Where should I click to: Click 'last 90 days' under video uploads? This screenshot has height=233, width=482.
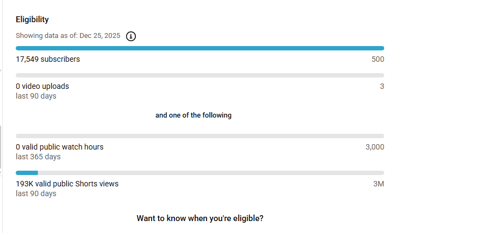36,96
